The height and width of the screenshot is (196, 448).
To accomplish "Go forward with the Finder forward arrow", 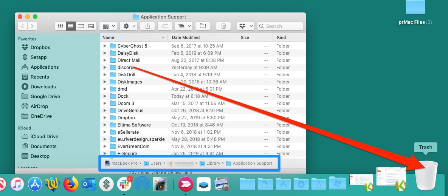I will 32,26.
